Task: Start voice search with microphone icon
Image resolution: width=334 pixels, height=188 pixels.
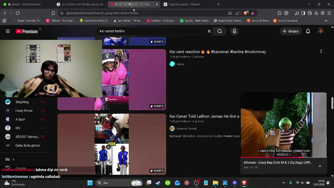Action: [234, 31]
